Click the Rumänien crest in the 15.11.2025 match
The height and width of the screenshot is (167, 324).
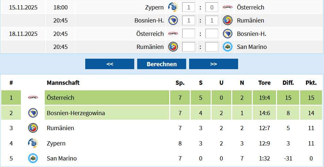coord(228,20)
